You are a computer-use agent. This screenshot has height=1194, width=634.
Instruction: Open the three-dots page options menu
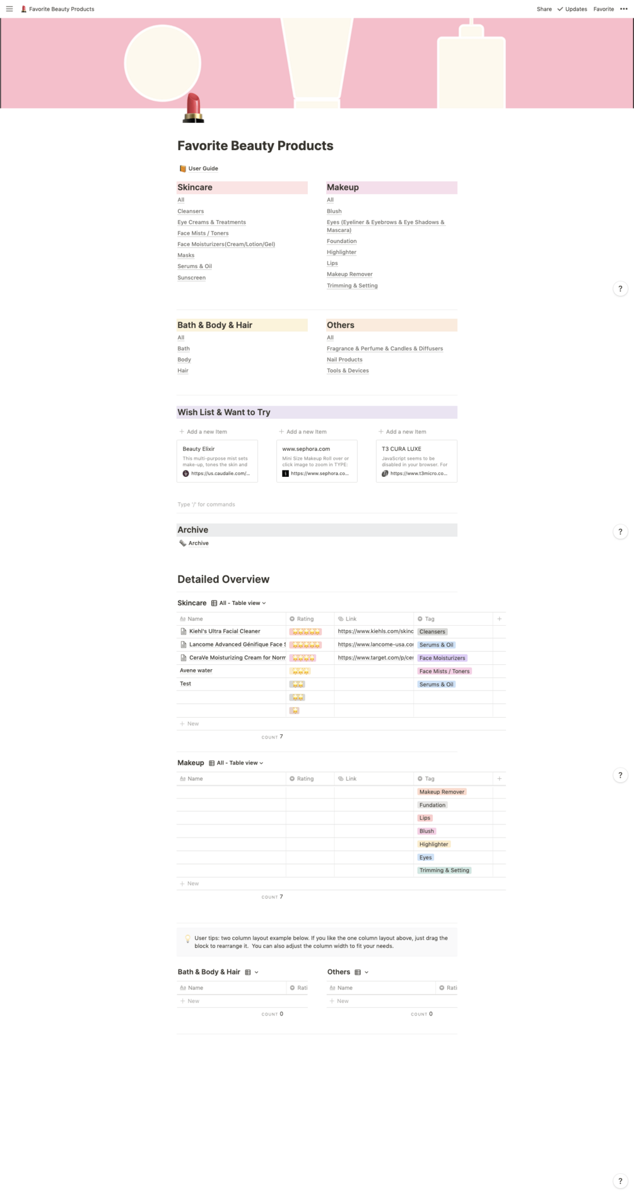(x=624, y=9)
